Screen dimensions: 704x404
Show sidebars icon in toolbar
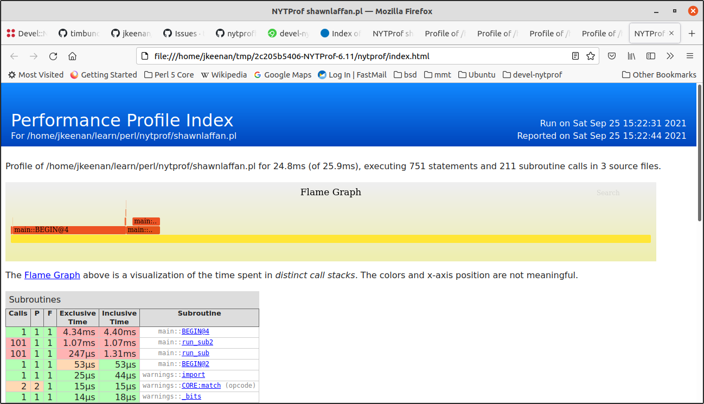point(651,56)
